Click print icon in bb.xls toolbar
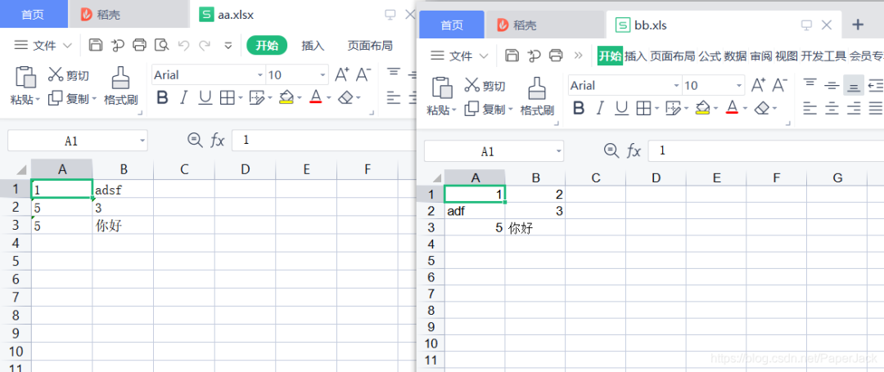Image resolution: width=884 pixels, height=372 pixels. 556,55
